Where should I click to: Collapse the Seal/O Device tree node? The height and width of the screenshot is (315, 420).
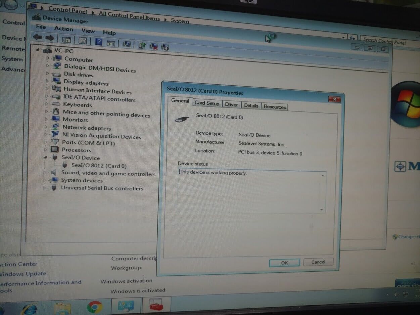(45, 157)
